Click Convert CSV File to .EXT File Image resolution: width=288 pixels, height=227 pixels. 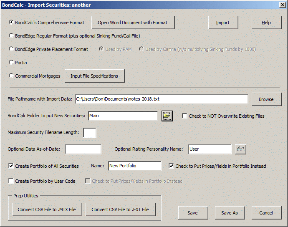coord(120,209)
